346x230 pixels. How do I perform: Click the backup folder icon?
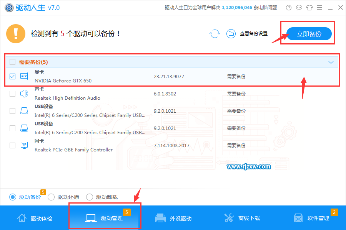click(231, 34)
